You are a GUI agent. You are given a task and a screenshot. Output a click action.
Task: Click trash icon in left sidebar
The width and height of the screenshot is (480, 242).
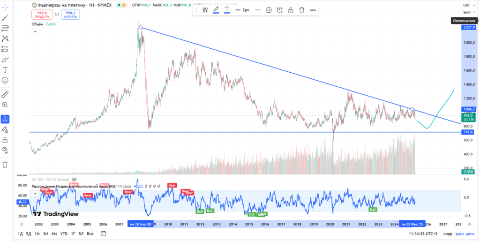pos(5,165)
